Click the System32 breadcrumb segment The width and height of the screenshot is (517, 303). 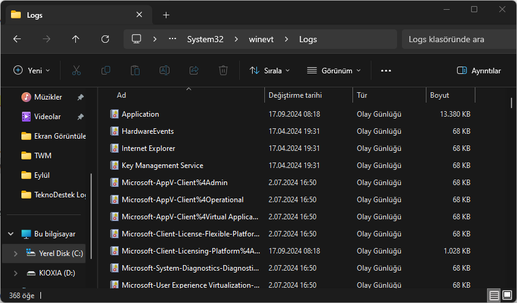click(x=205, y=39)
